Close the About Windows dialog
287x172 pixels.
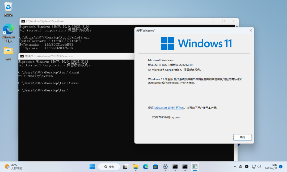(x=251, y=30)
